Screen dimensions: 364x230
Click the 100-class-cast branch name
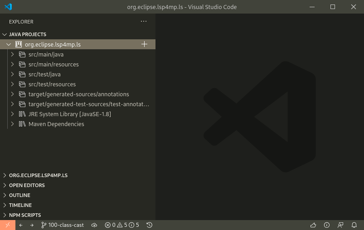(x=66, y=225)
